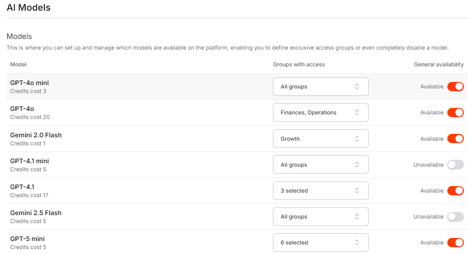Image resolution: width=468 pixels, height=254 pixels.
Task: Expand the Growth groups dropdown
Action: pos(320,139)
